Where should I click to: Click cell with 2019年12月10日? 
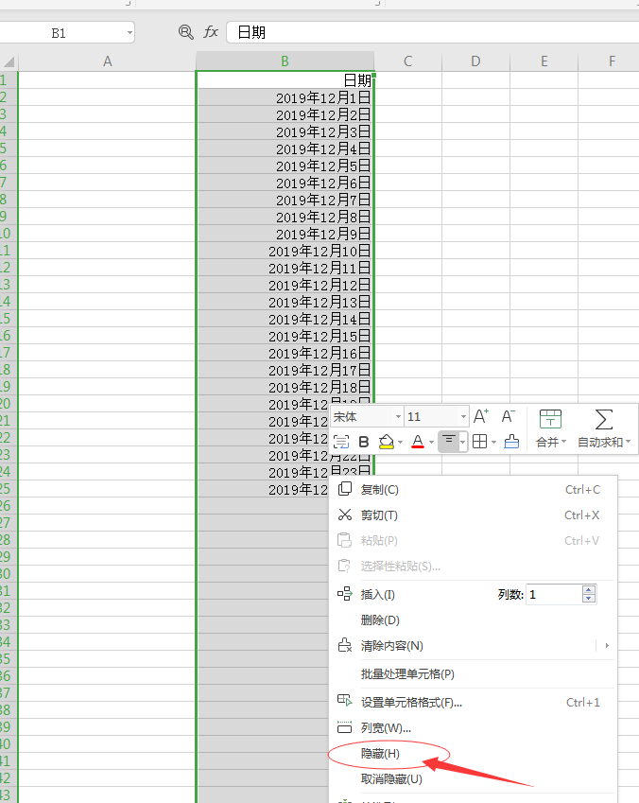(x=285, y=251)
